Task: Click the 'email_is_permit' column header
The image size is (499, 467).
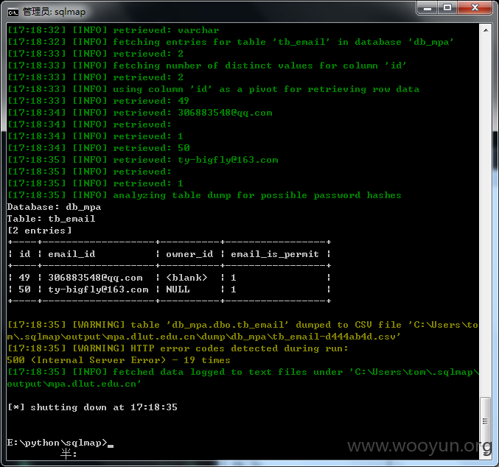Action: coord(275,254)
